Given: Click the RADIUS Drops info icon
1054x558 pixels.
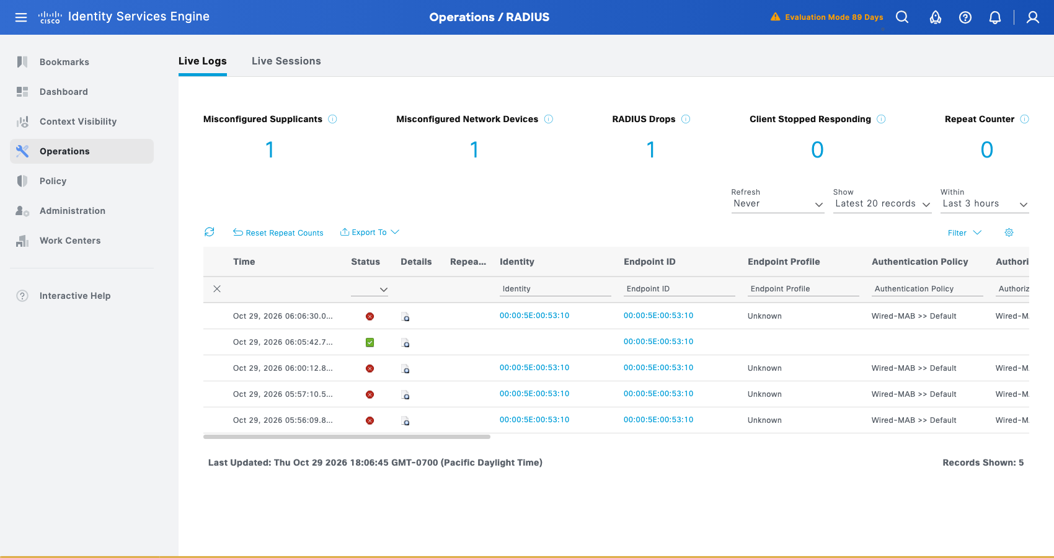Looking at the screenshot, I should coord(686,119).
